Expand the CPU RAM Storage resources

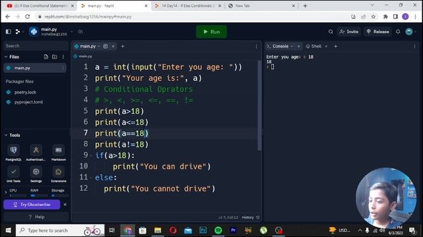[x=6, y=192]
